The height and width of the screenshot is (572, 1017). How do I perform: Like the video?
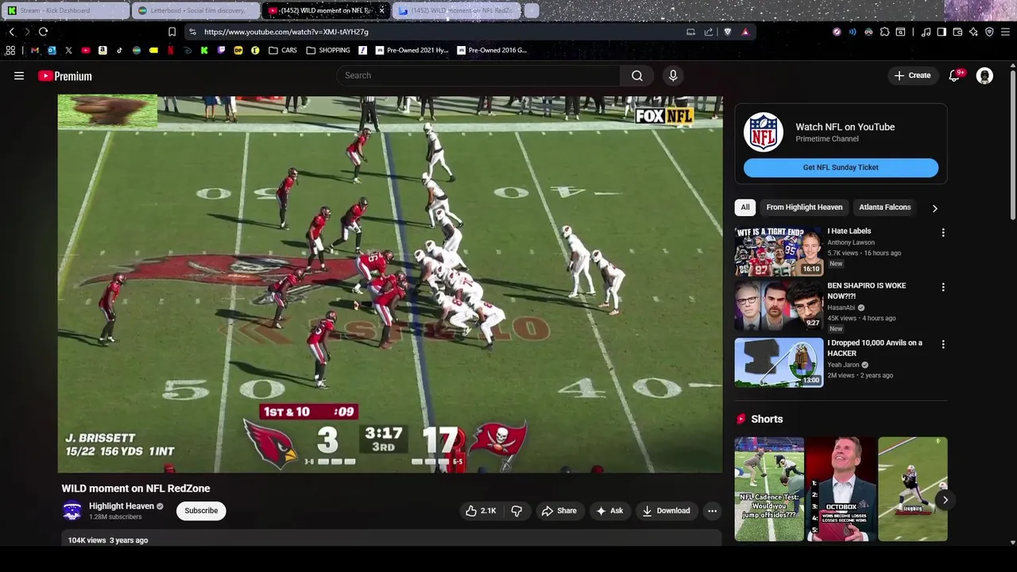coord(481,511)
